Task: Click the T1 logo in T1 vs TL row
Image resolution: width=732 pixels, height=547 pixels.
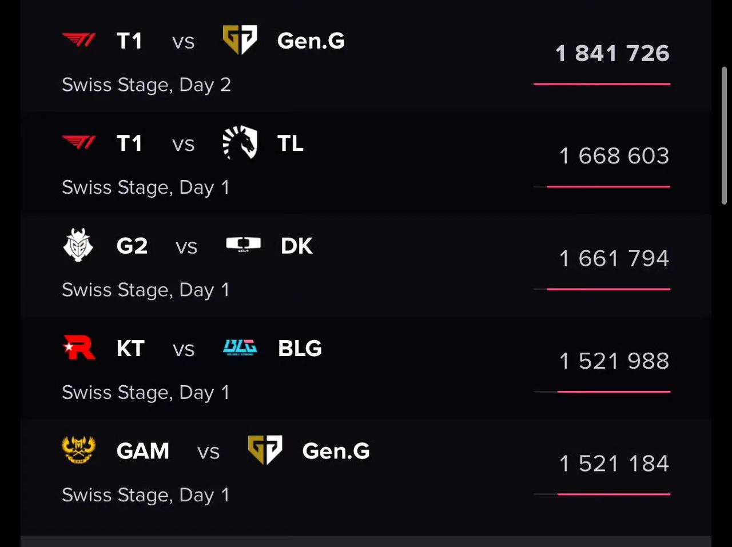Action: tap(79, 142)
